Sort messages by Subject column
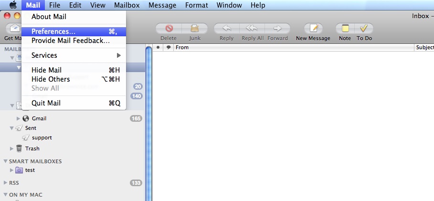The image size is (434, 201). 424,47
